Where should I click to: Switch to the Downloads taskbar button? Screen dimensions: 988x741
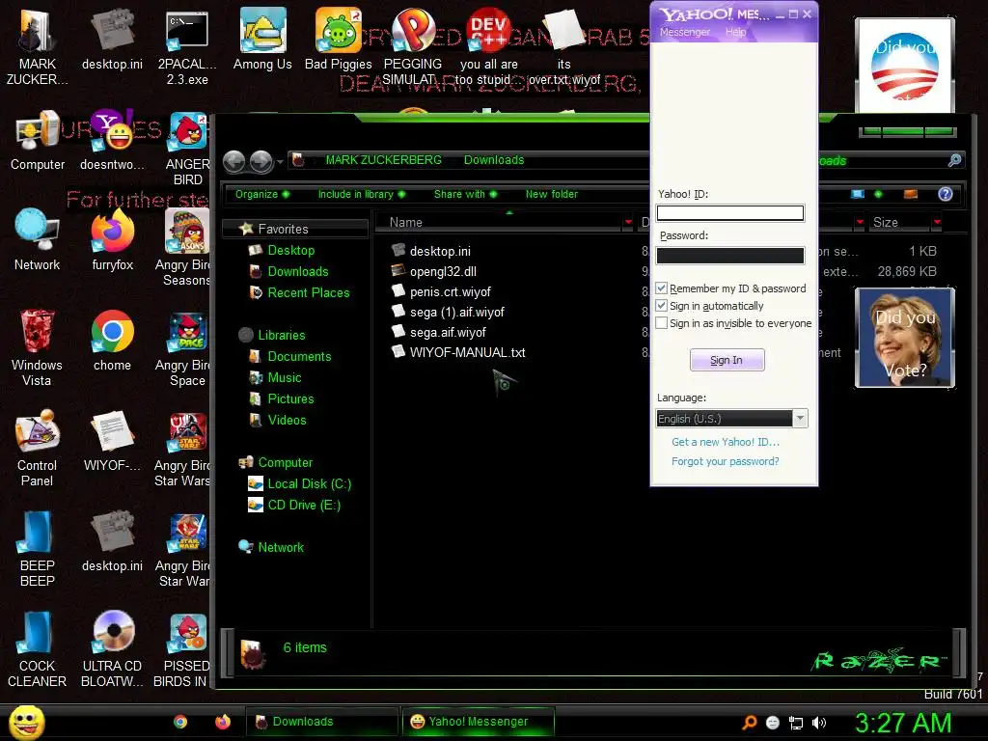click(321, 722)
